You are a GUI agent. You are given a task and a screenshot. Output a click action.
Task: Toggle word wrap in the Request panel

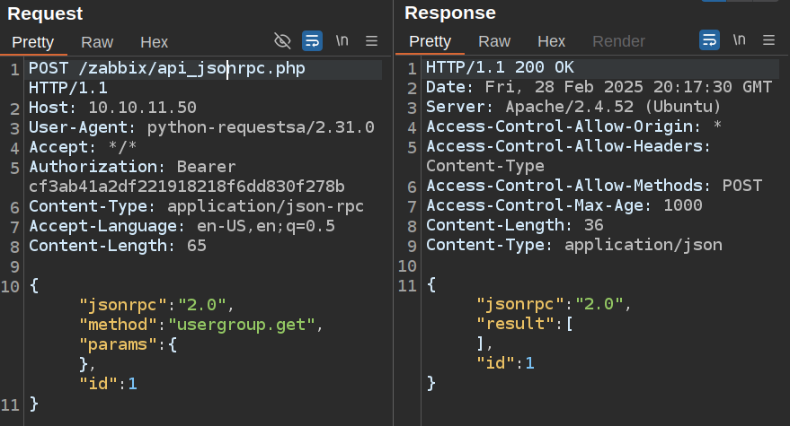point(312,40)
